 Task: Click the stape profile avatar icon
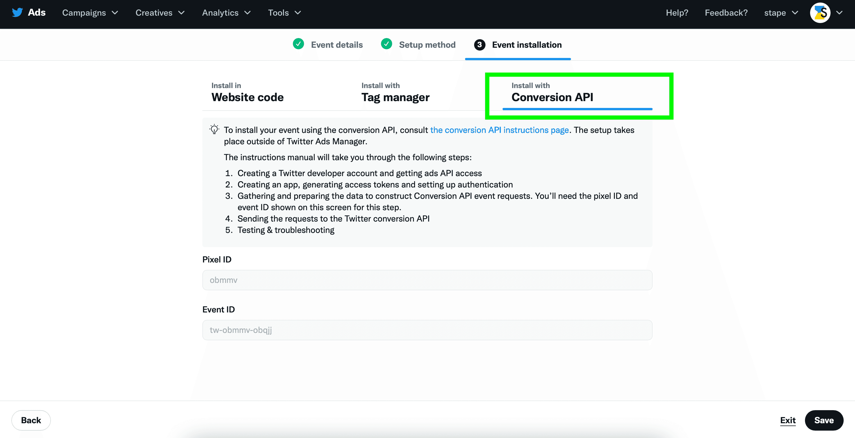point(820,12)
